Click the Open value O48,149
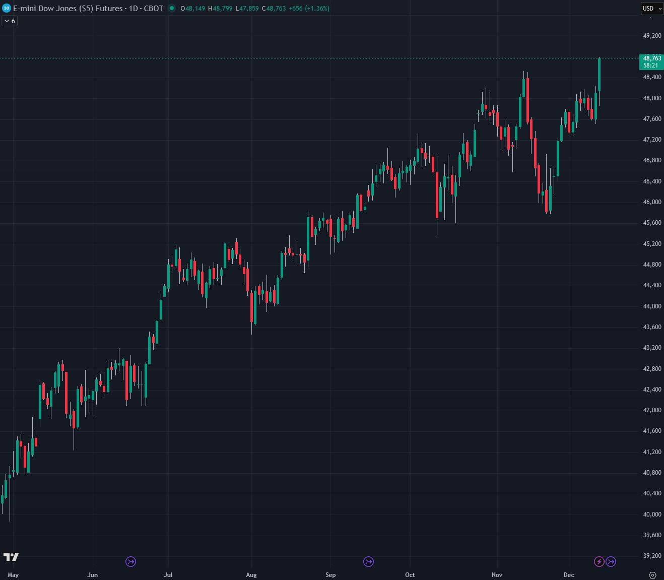The image size is (664, 580). pyautogui.click(x=193, y=9)
